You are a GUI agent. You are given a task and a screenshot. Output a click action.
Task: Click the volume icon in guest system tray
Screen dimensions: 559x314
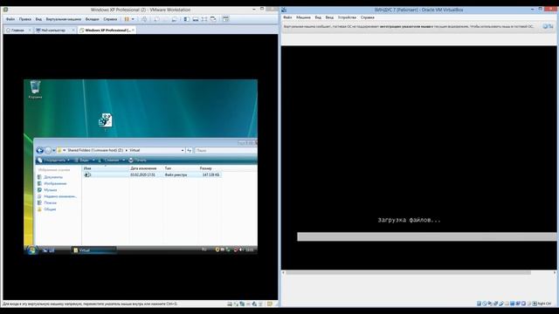pyautogui.click(x=241, y=250)
